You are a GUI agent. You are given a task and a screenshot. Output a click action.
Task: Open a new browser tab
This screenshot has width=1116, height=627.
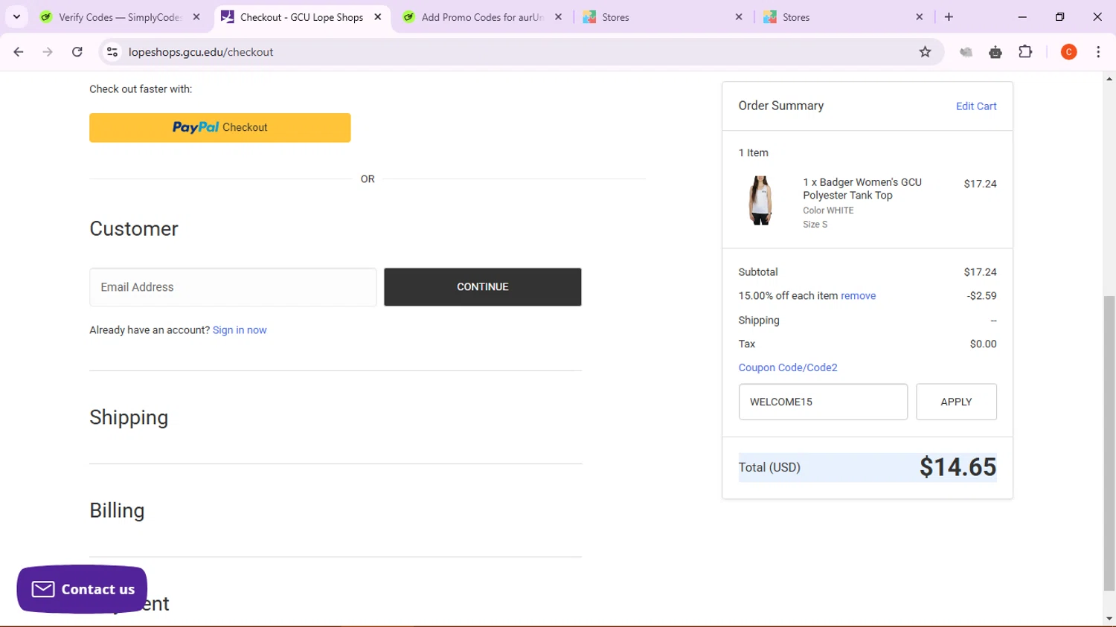(x=949, y=16)
